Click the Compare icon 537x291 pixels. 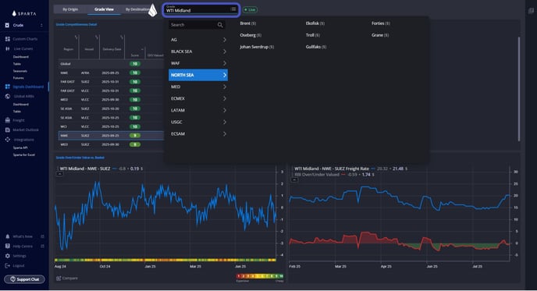click(59, 279)
